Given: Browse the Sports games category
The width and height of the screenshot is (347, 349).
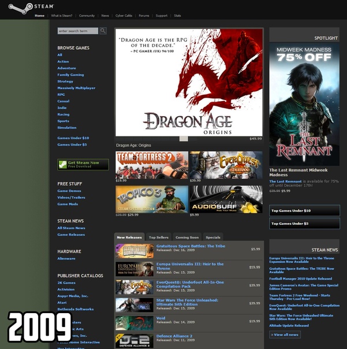Looking at the screenshot, I should click(63, 121).
